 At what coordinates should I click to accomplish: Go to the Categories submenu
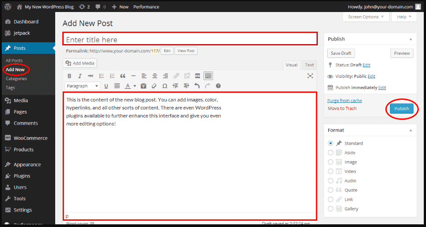point(16,79)
